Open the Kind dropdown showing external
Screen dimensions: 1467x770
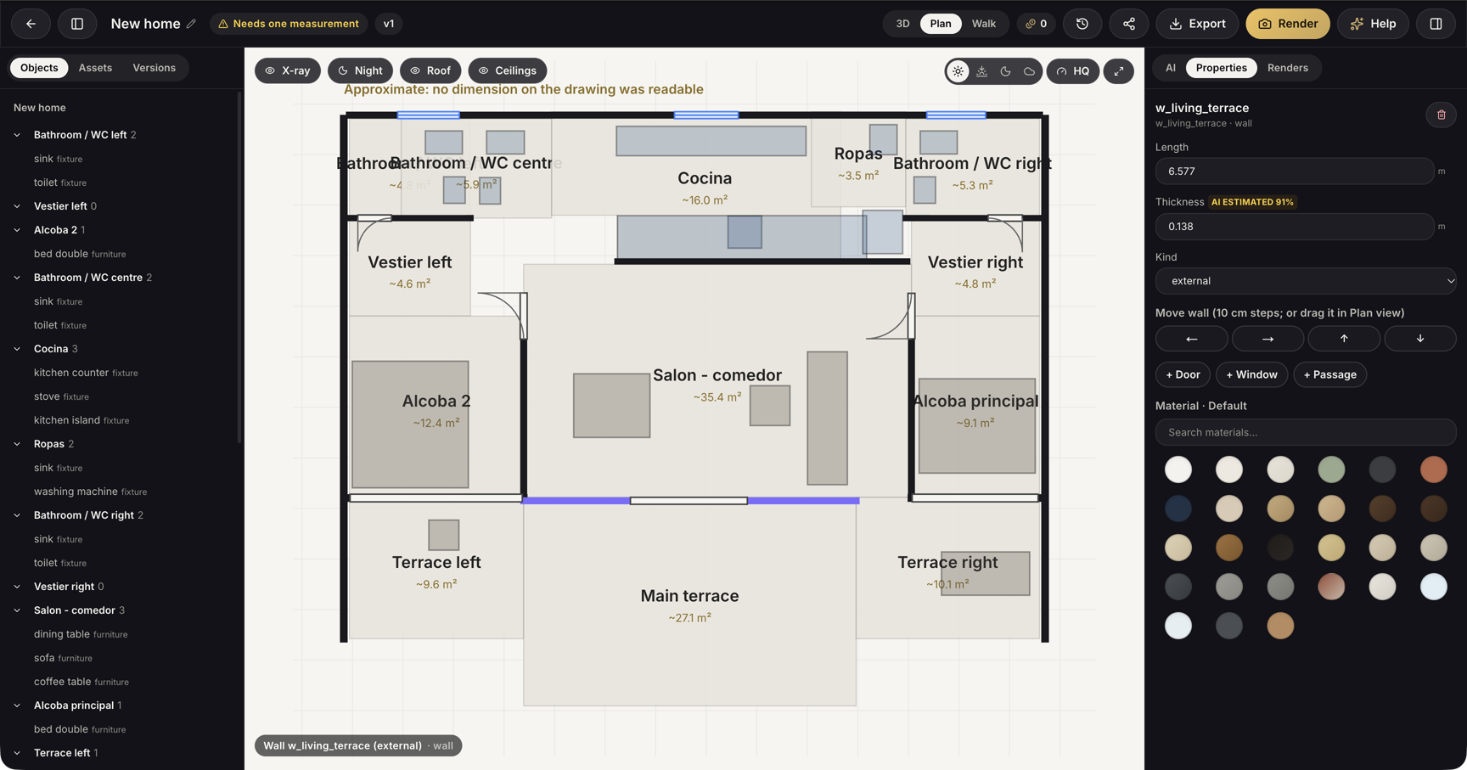coord(1306,281)
